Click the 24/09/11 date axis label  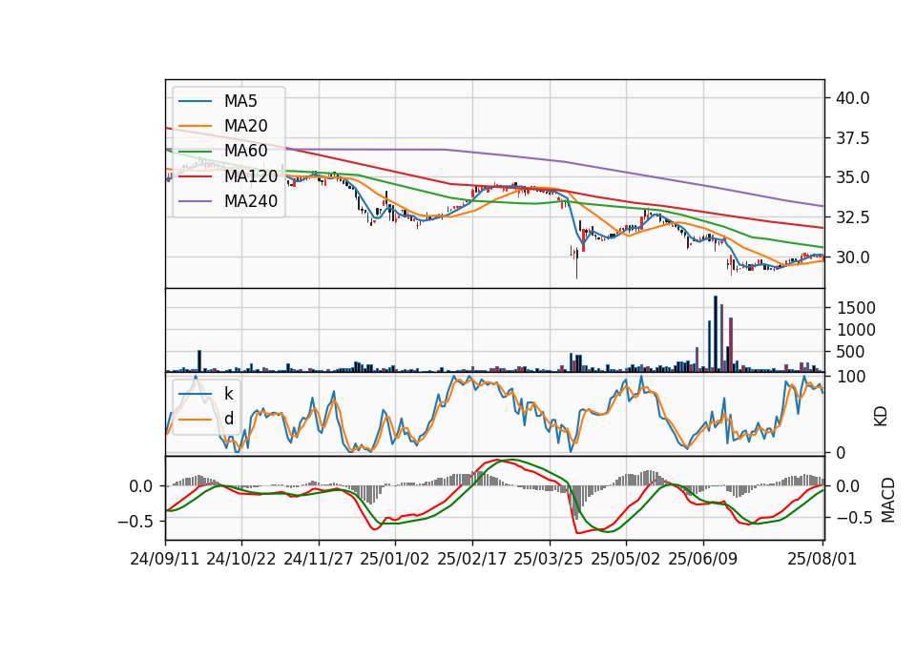tap(165, 559)
